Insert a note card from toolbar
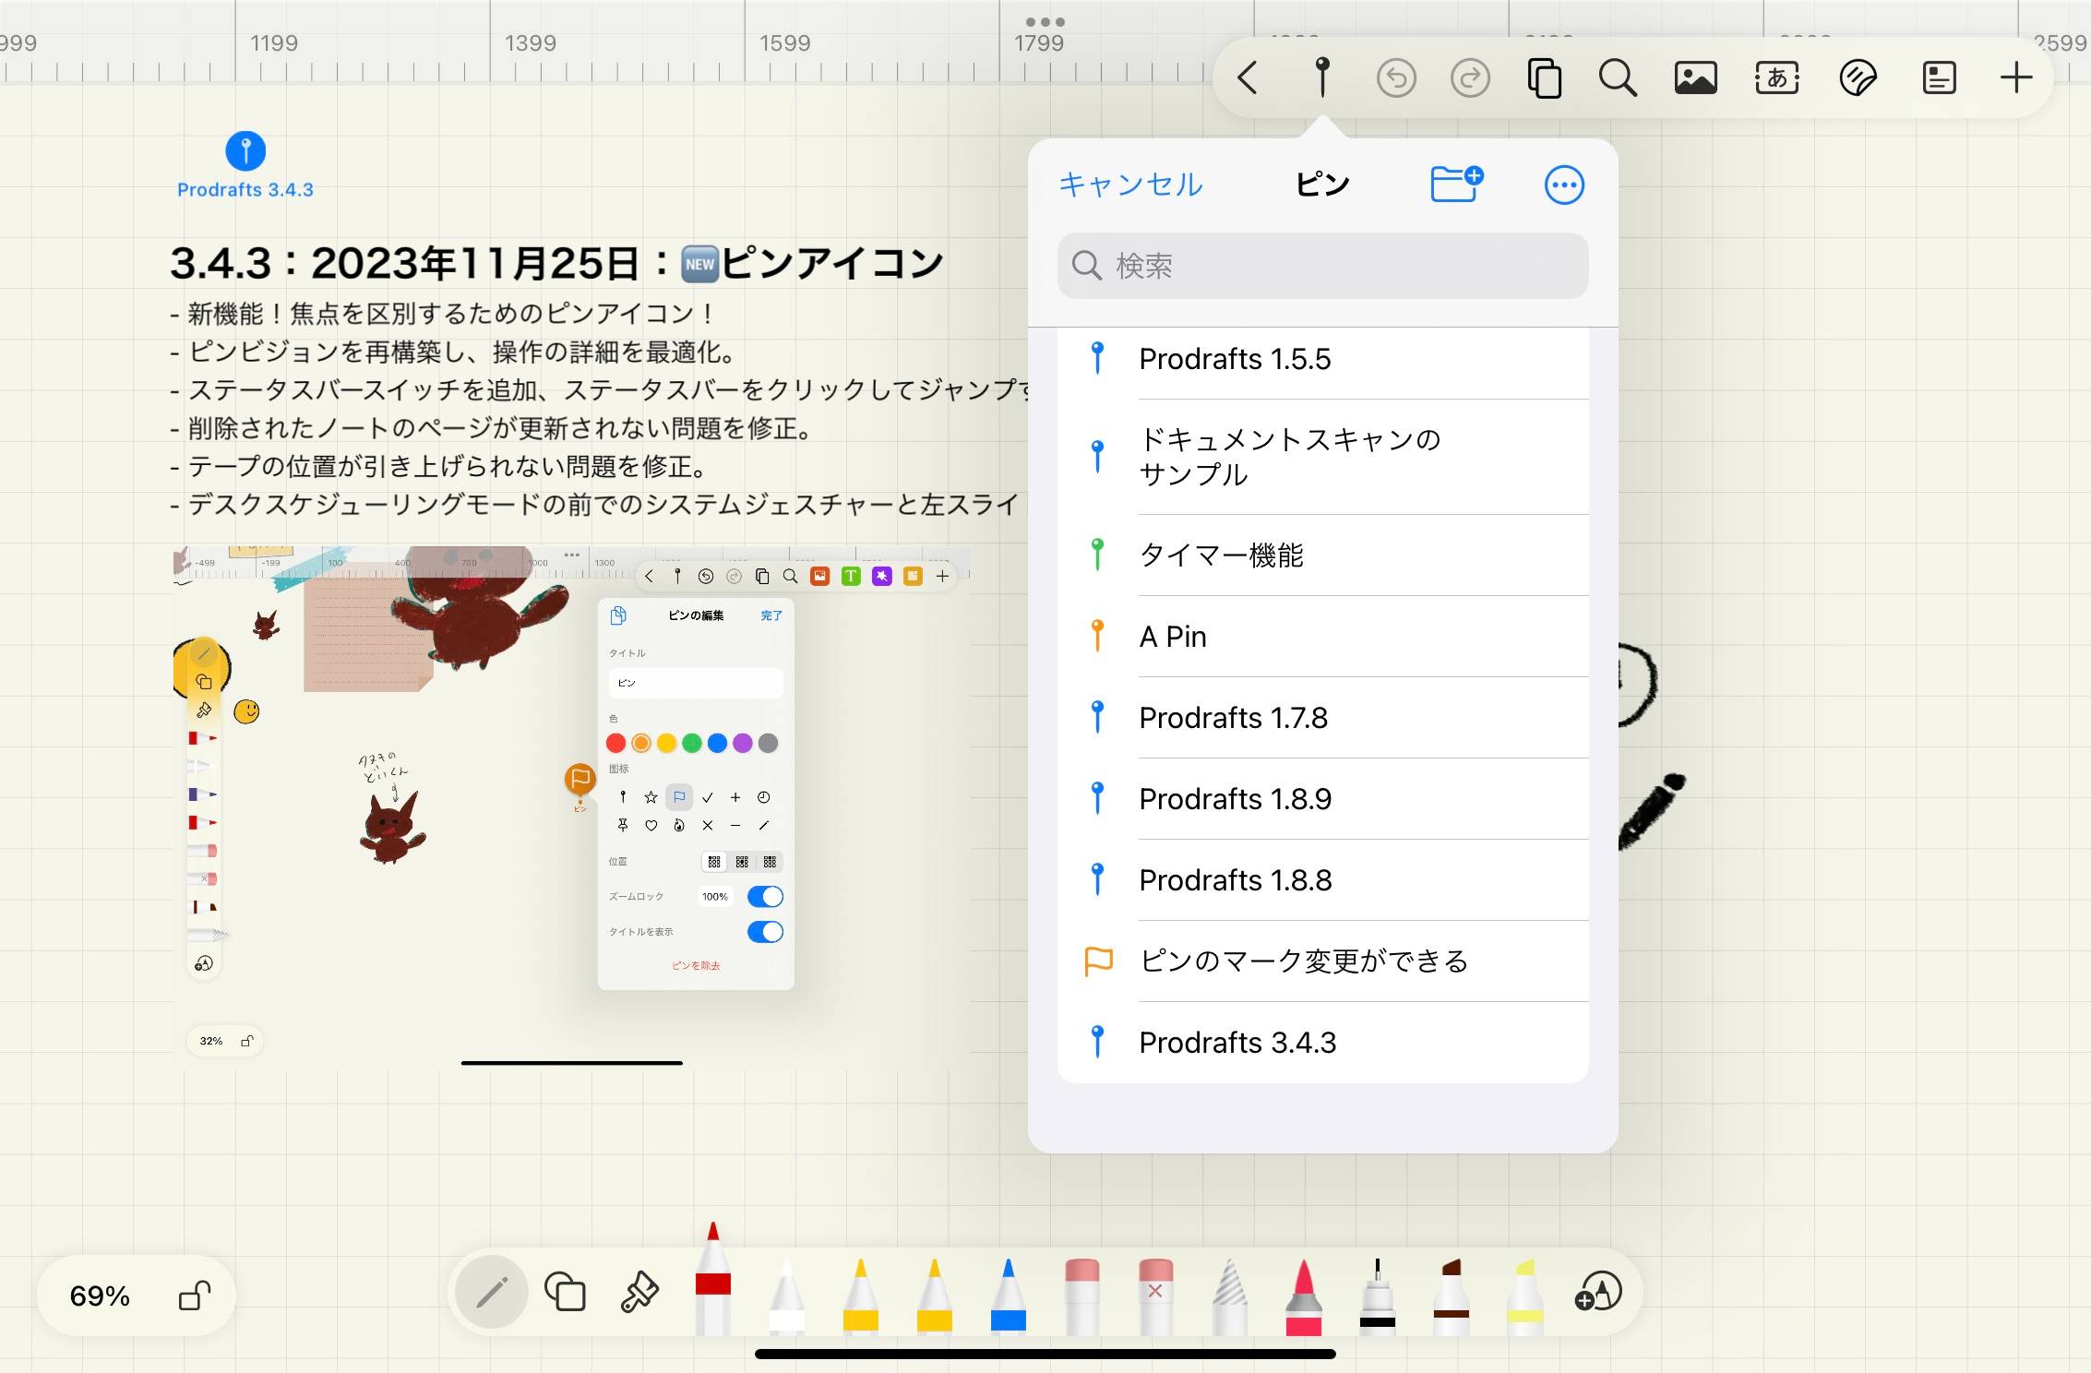 point(1939,78)
